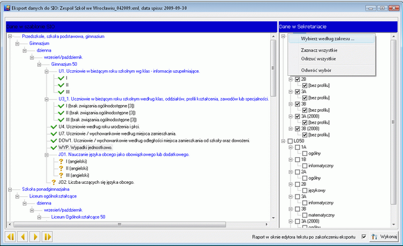Collapse the Liceum ogólnokształcące node
This screenshot has height=246, width=403.
(x=17, y=196)
